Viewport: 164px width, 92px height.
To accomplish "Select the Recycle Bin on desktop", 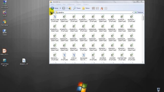I will 158,89.
